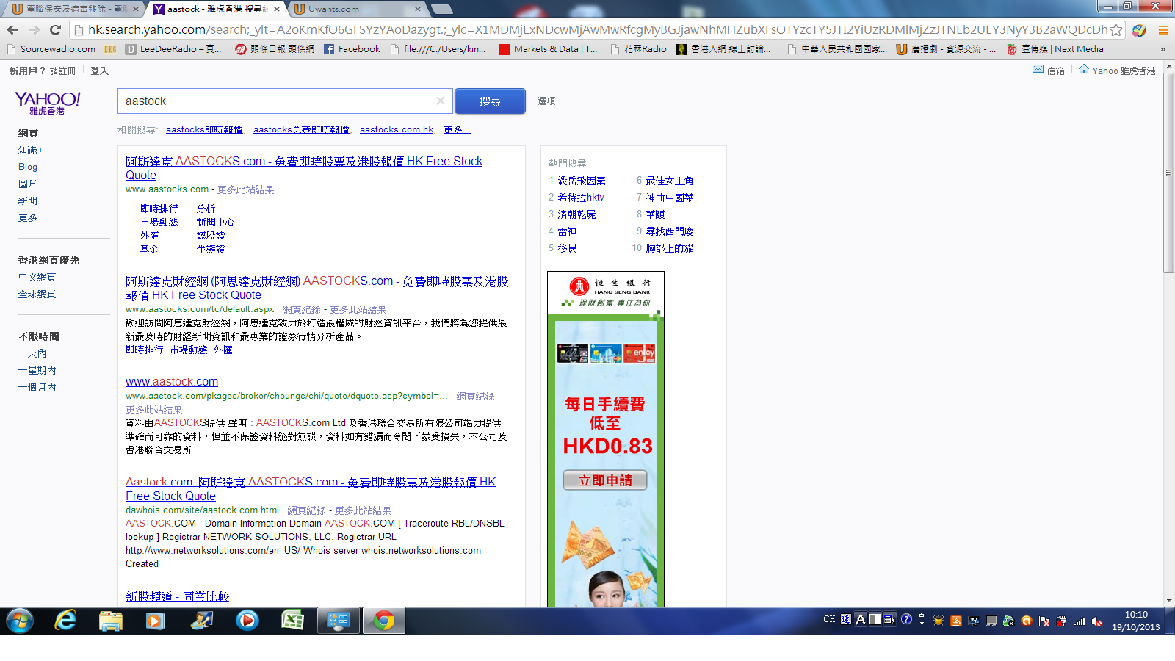Clear the search box with the X icon
This screenshot has height=661, width=1175.
click(440, 101)
